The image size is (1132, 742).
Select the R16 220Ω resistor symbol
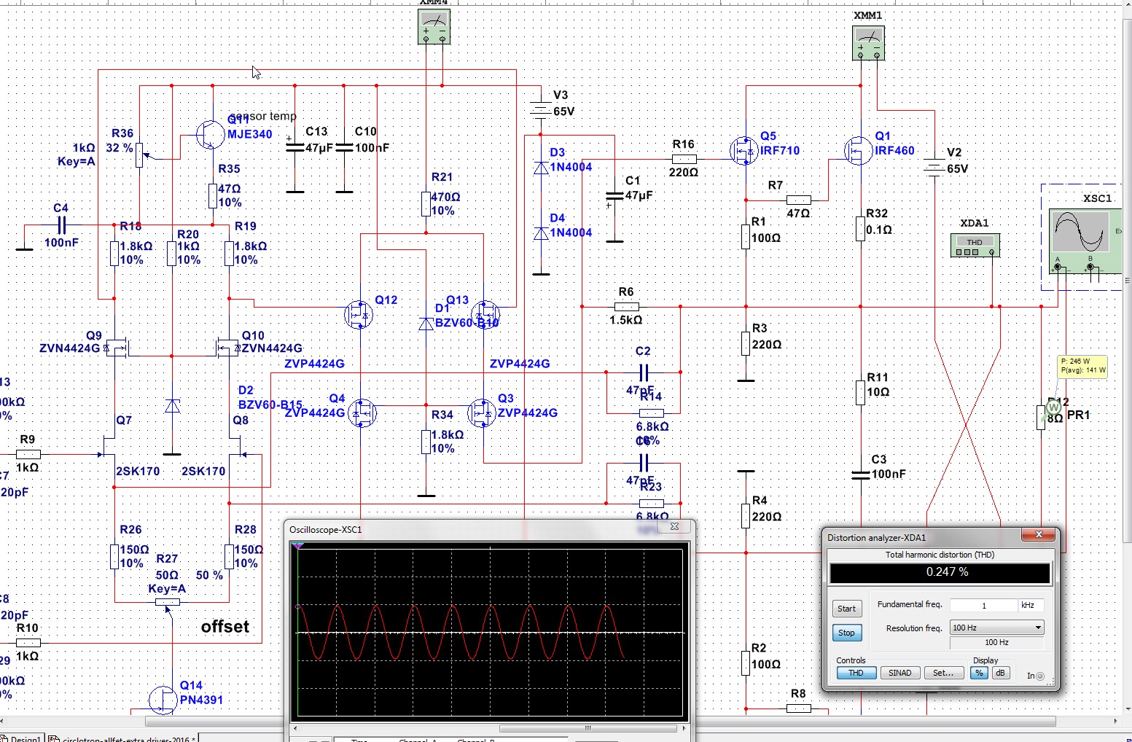pyautogui.click(x=684, y=158)
